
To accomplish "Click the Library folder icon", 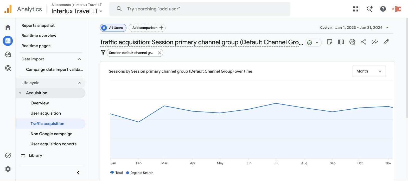I will point(23,155).
